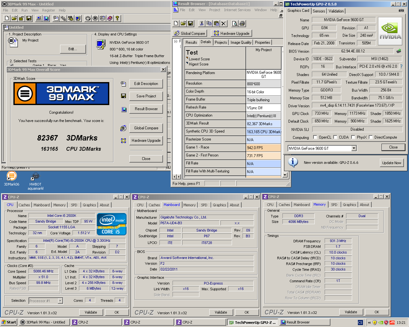Click Result Browser button in score dialog
Image resolution: width=409 pixels, height=327 pixels.
tap(146, 109)
